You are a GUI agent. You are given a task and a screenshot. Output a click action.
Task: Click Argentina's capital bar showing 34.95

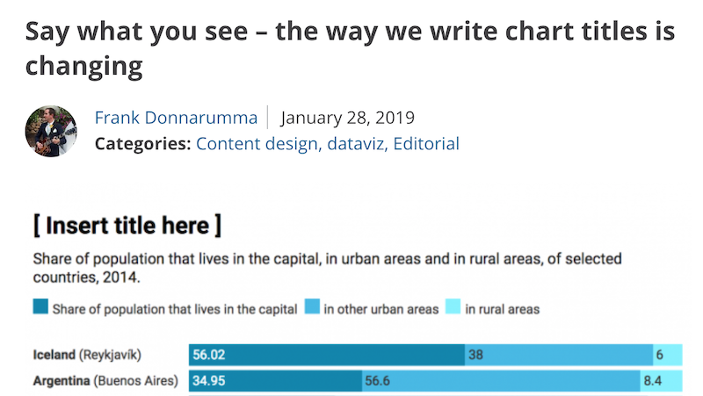pyautogui.click(x=275, y=381)
